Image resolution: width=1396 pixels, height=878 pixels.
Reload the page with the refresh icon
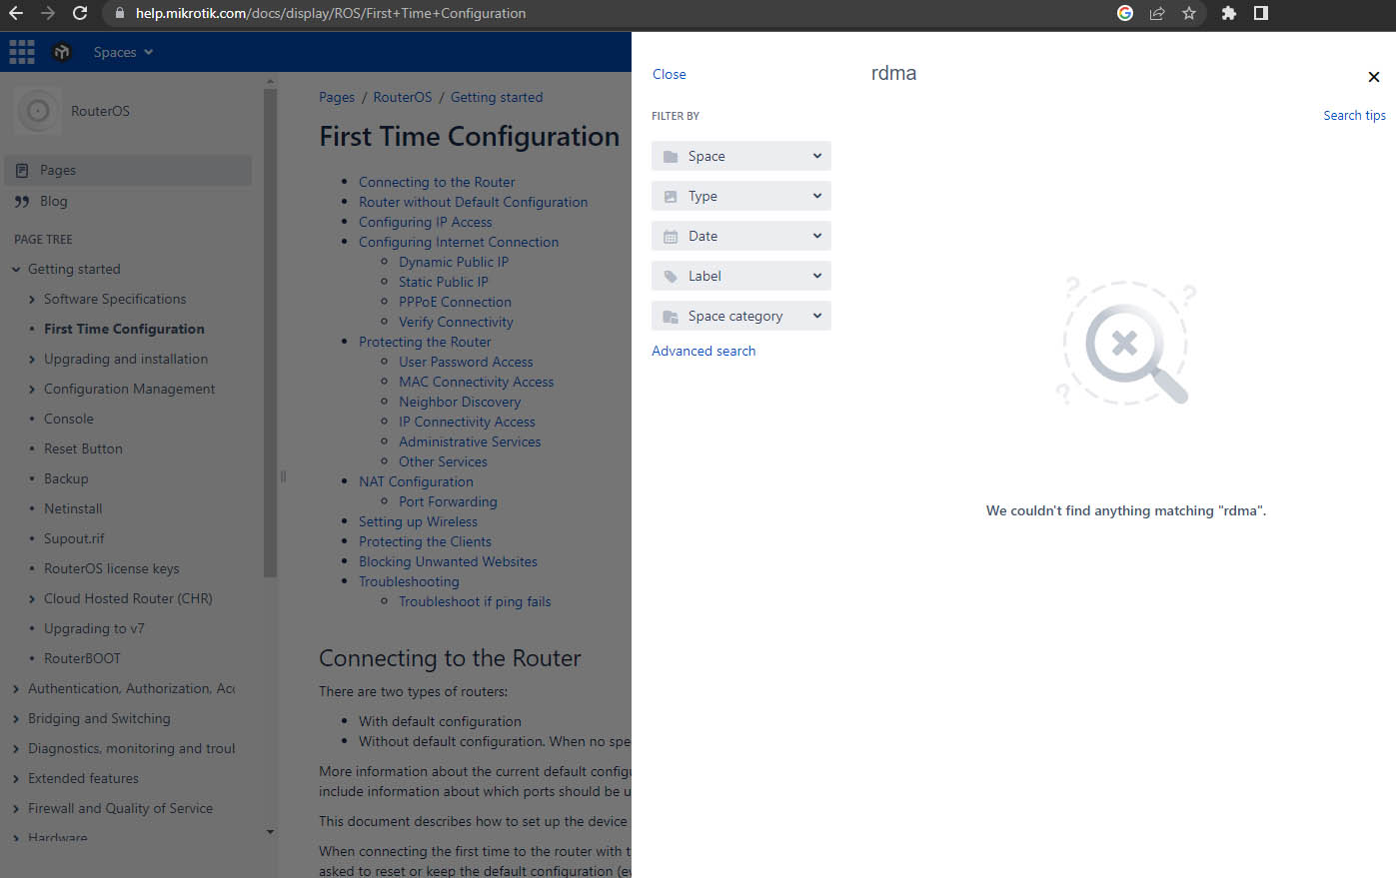tap(81, 13)
